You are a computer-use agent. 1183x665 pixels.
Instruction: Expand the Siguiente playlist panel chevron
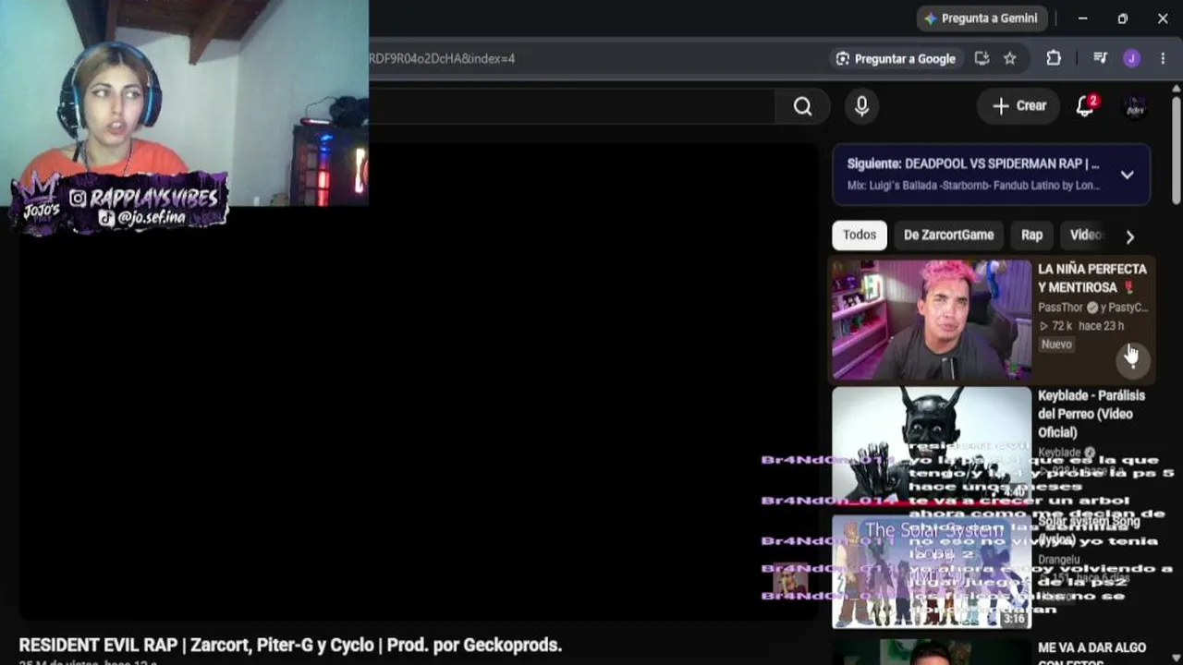[1128, 175]
